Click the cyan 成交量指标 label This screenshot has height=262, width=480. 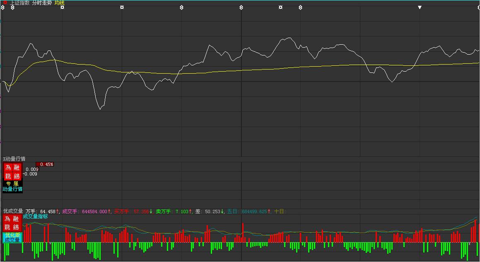(36, 216)
